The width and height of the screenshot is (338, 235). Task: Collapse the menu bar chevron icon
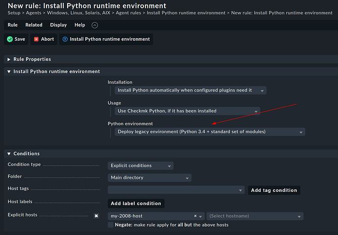(95, 25)
